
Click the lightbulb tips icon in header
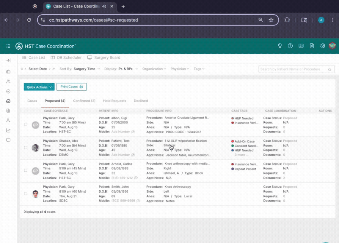click(x=280, y=46)
